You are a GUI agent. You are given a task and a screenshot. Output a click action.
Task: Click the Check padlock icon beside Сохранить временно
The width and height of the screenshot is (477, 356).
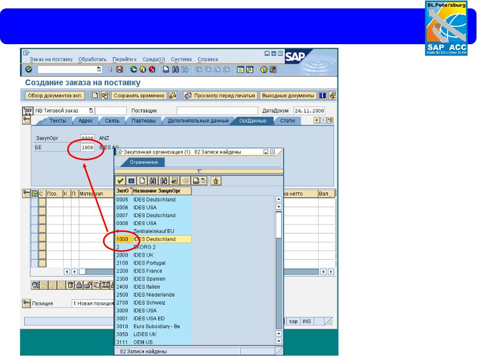coord(173,96)
